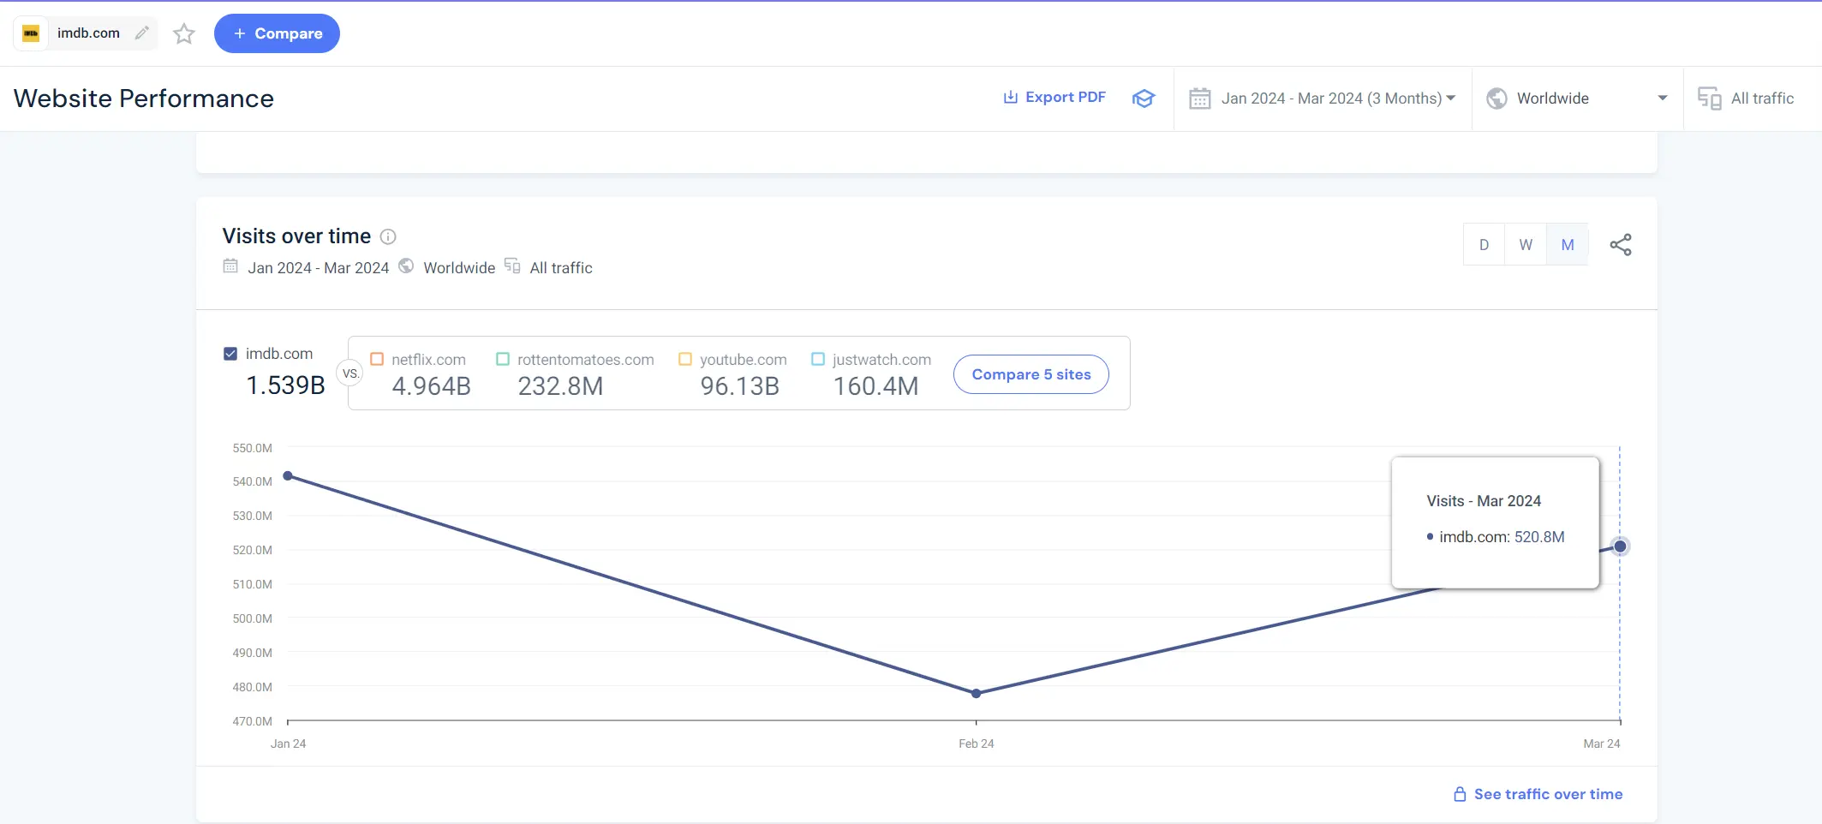Check the netflix.com checkbox
The width and height of the screenshot is (1822, 824).
pyautogui.click(x=377, y=359)
